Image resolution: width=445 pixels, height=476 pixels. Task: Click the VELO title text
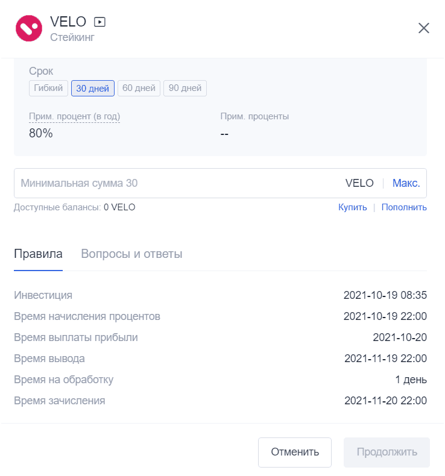tap(68, 22)
